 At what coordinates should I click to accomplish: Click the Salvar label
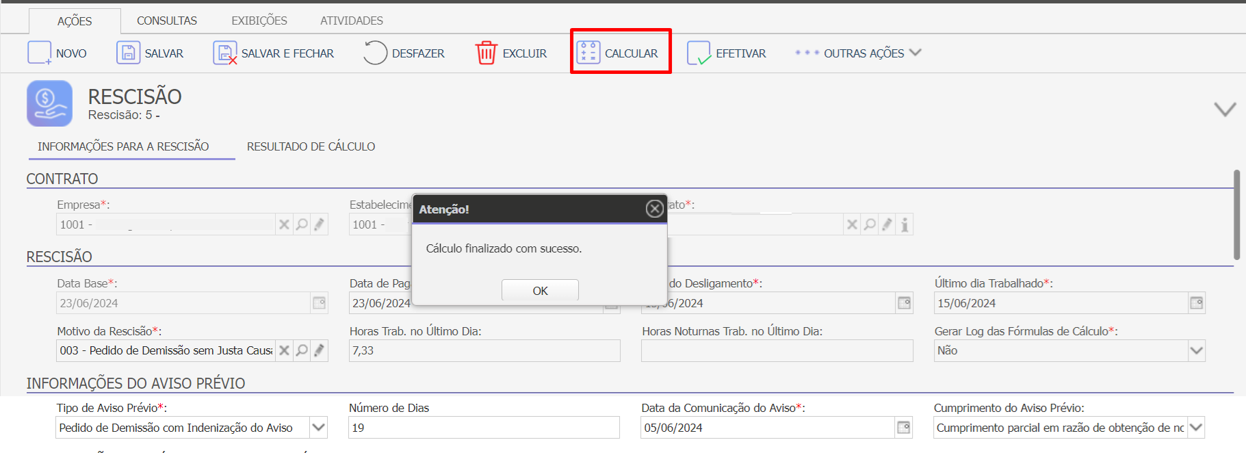(x=164, y=53)
